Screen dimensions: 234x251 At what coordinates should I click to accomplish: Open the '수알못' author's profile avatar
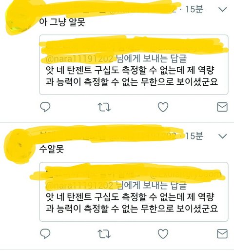19,146
